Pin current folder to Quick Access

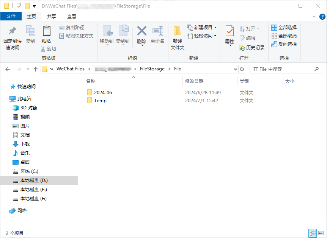pyautogui.click(x=13, y=38)
